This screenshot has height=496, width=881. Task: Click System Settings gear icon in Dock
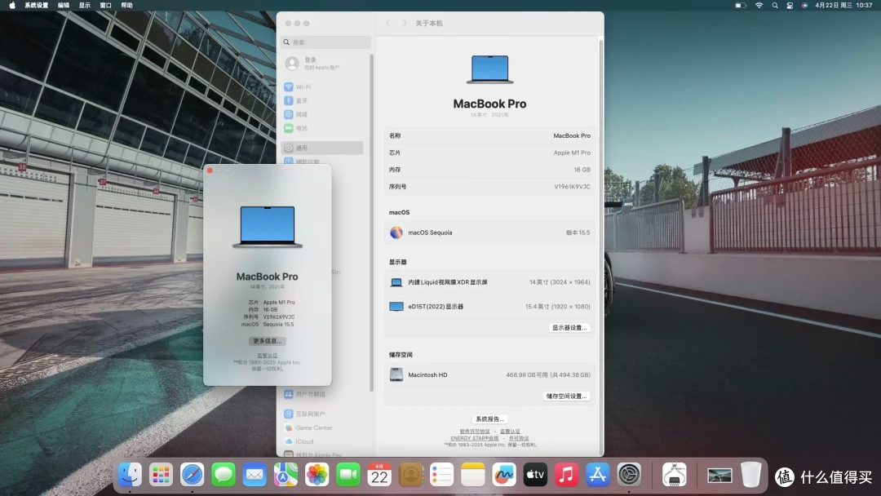(x=629, y=476)
